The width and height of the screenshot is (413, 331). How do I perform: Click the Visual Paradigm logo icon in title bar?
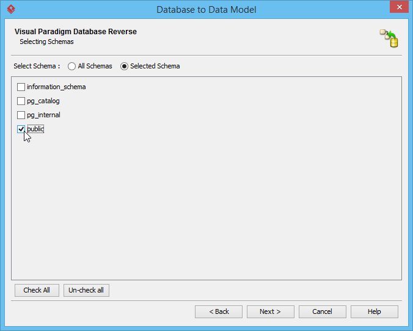(x=11, y=9)
